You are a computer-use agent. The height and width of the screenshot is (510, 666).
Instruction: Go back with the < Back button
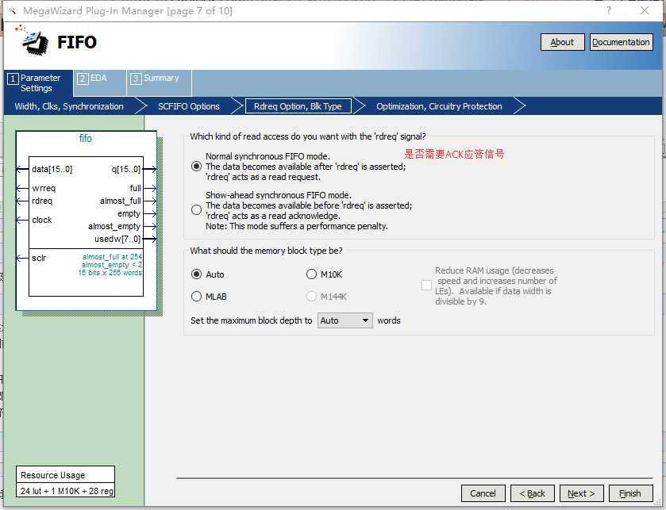(532, 493)
